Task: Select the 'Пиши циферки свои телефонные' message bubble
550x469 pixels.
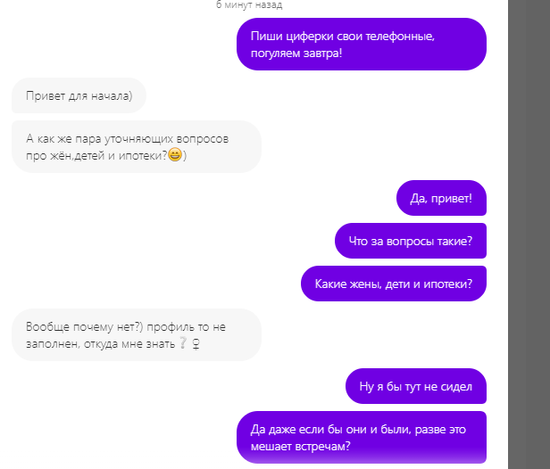Action: 362,44
